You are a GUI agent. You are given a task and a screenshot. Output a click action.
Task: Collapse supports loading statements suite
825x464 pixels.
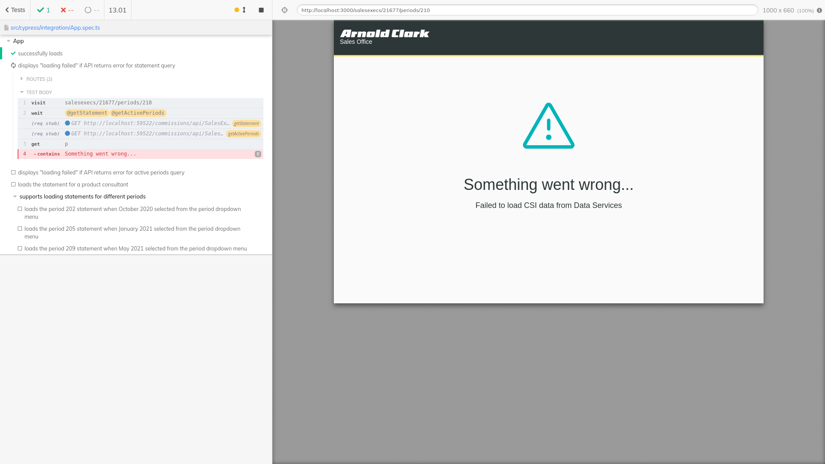(82, 196)
